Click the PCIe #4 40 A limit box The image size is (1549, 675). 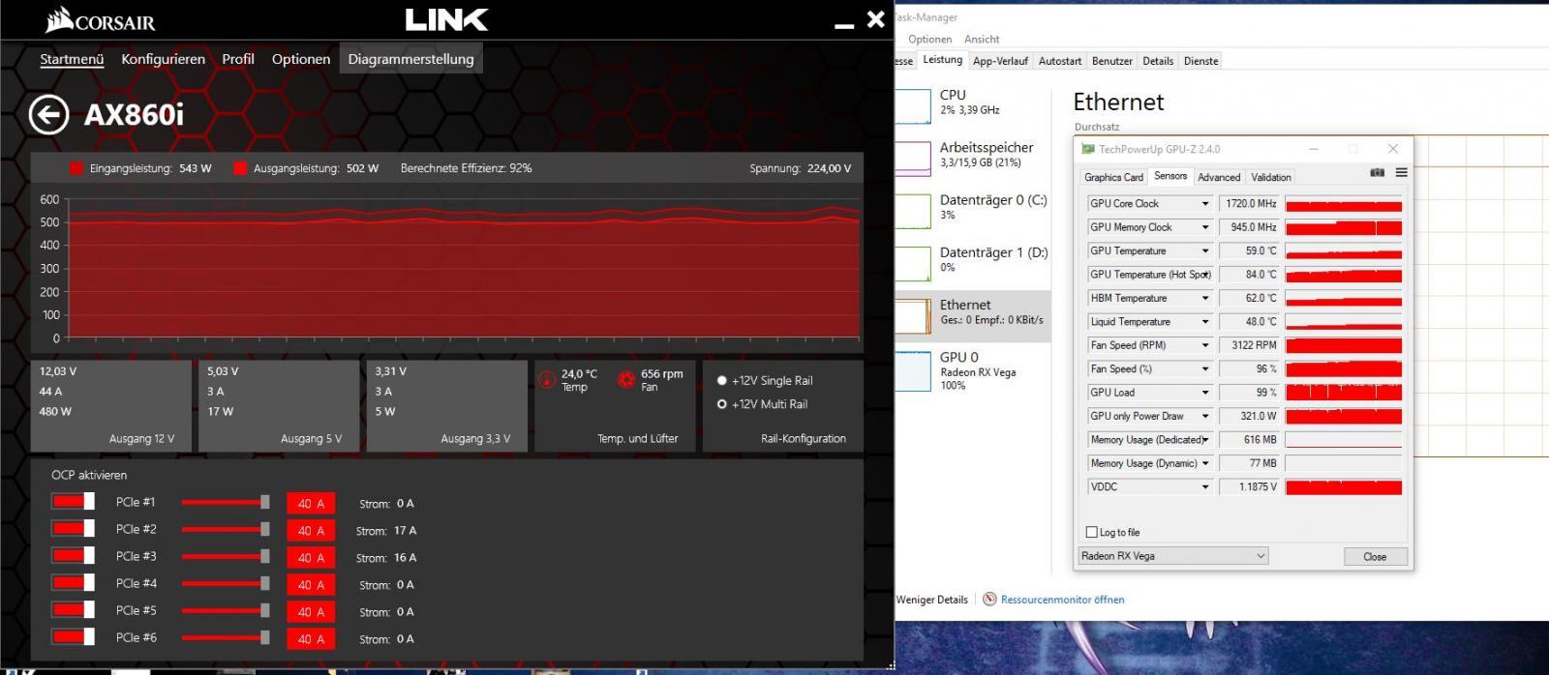click(311, 584)
